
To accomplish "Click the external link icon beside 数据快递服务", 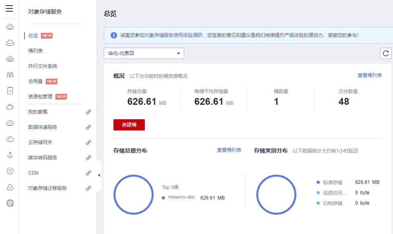I will point(88,127).
